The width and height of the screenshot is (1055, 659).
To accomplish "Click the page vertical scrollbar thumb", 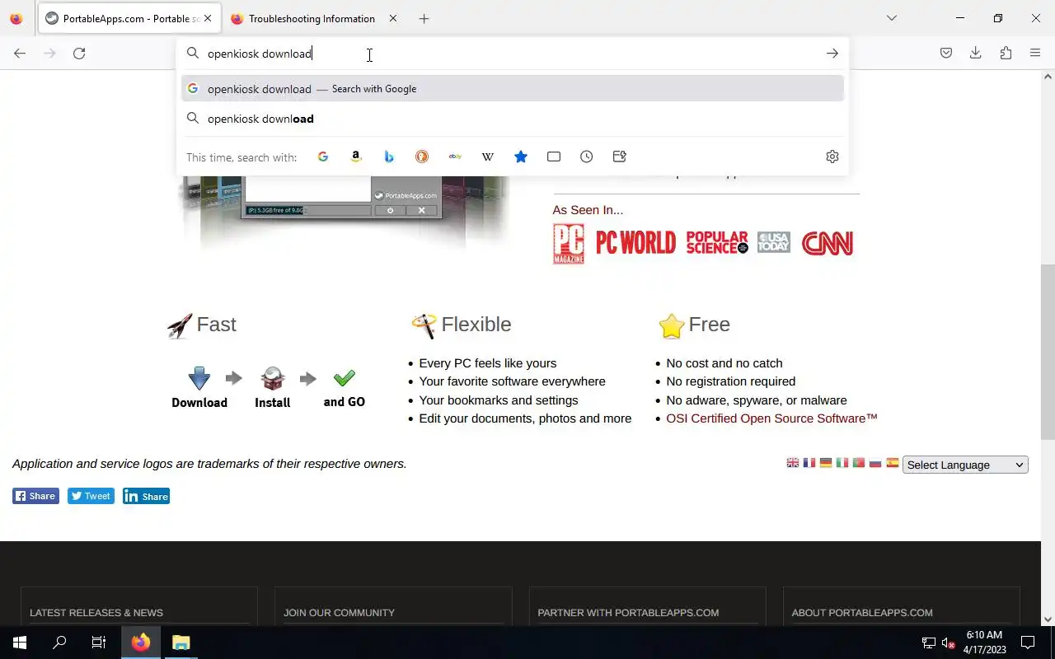I will pos(1048,353).
